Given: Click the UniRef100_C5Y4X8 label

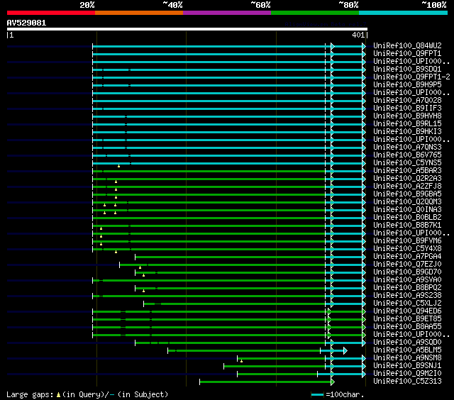Looking at the screenshot, I should pyautogui.click(x=407, y=249).
